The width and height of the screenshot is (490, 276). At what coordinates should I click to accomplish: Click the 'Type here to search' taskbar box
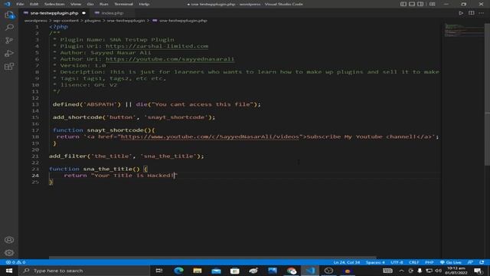click(x=84, y=271)
